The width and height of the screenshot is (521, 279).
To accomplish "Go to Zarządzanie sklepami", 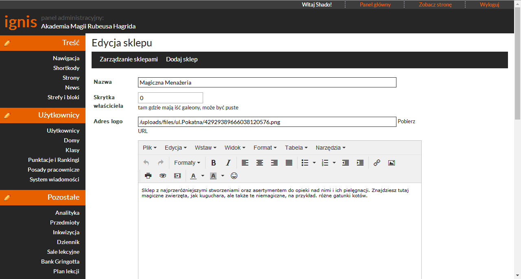I will coord(129,59).
